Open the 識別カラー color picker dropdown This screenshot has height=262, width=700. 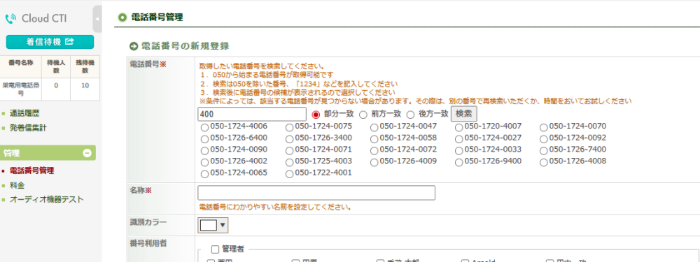point(213,225)
